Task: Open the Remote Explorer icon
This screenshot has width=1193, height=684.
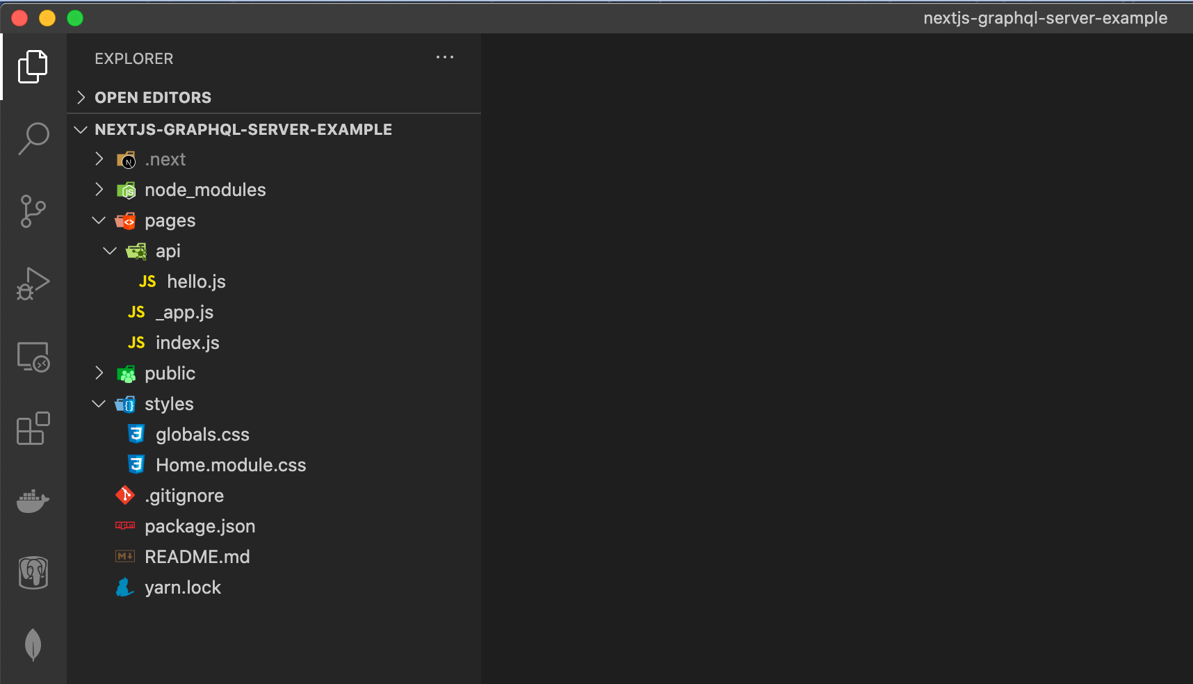Action: point(33,357)
